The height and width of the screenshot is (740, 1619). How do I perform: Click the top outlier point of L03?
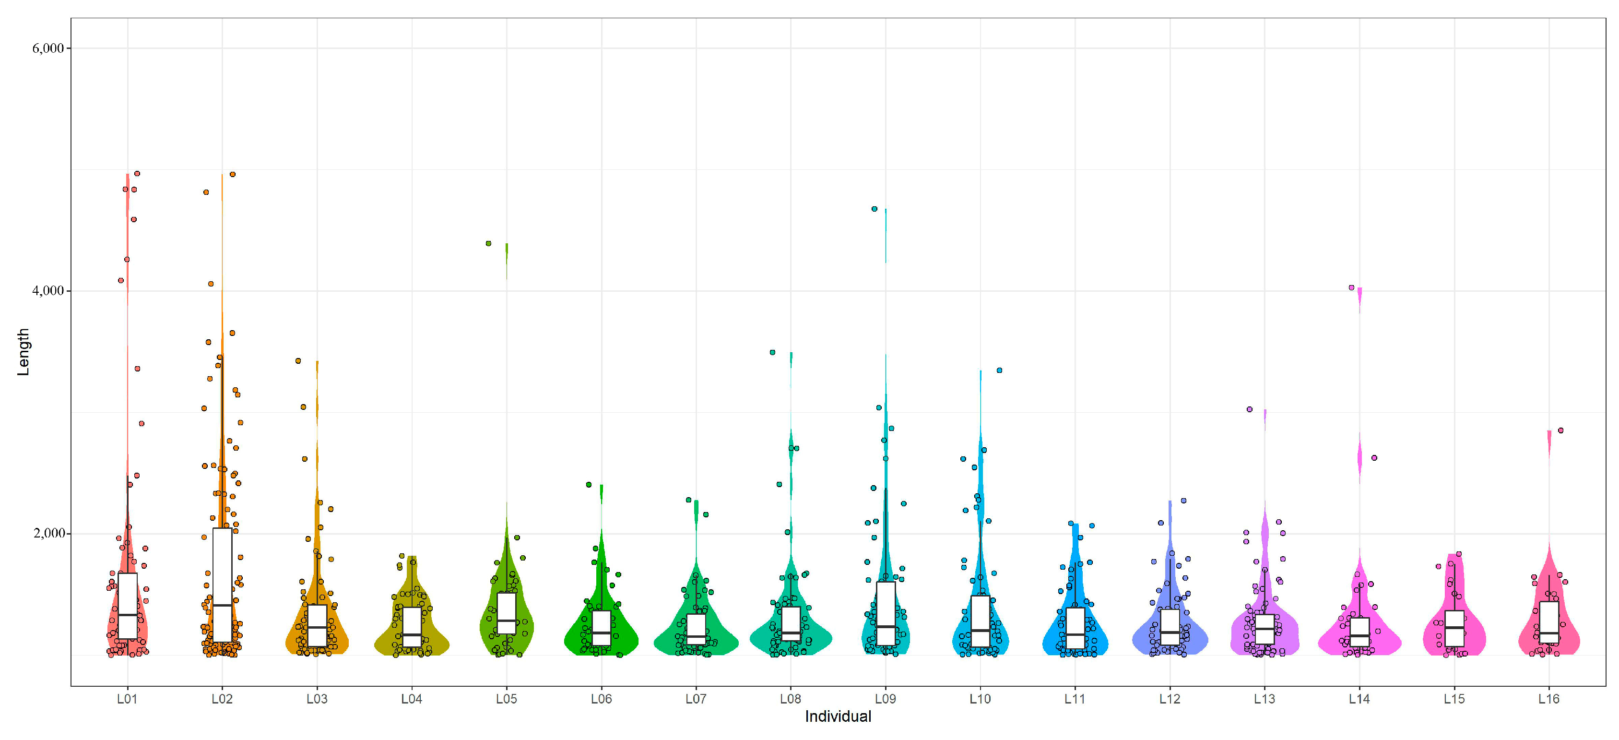pos(298,361)
